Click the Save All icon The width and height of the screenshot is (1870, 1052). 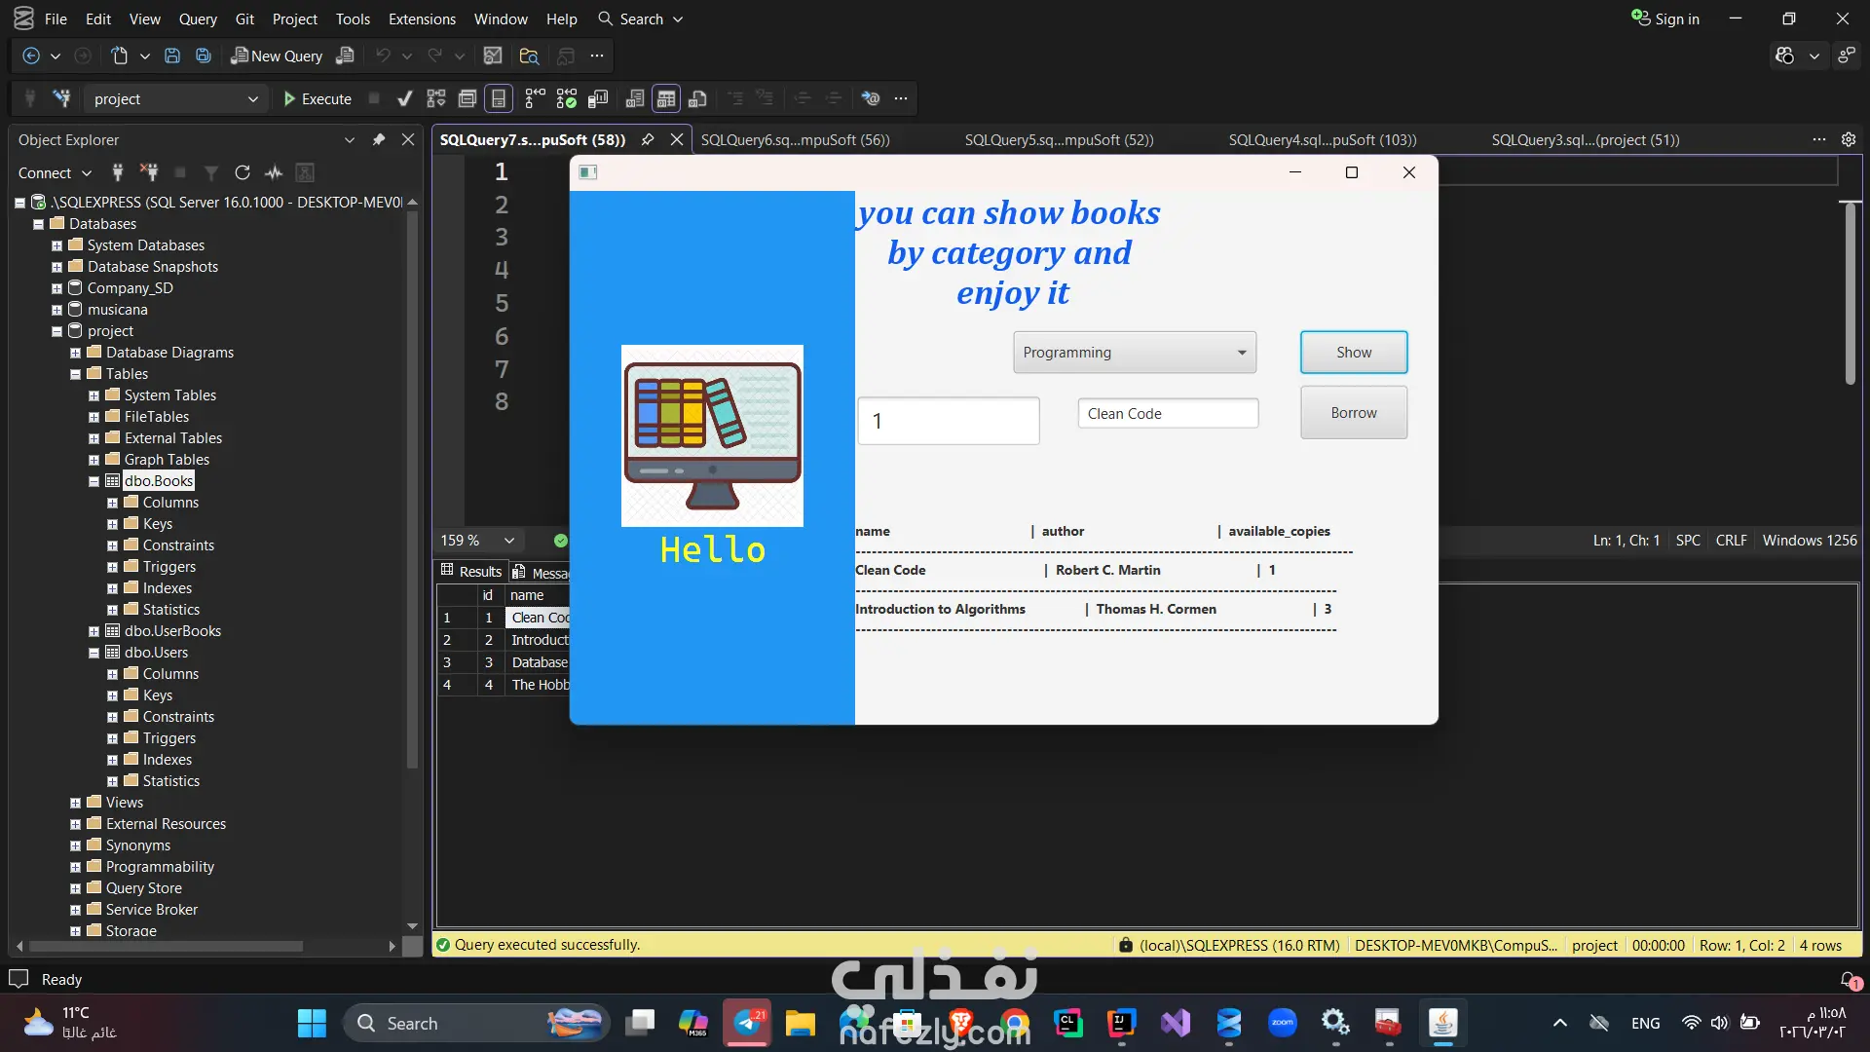coord(204,56)
